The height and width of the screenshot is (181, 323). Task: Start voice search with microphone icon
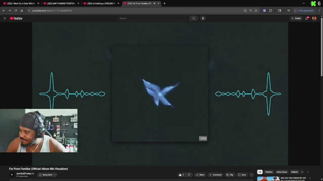click(203, 18)
